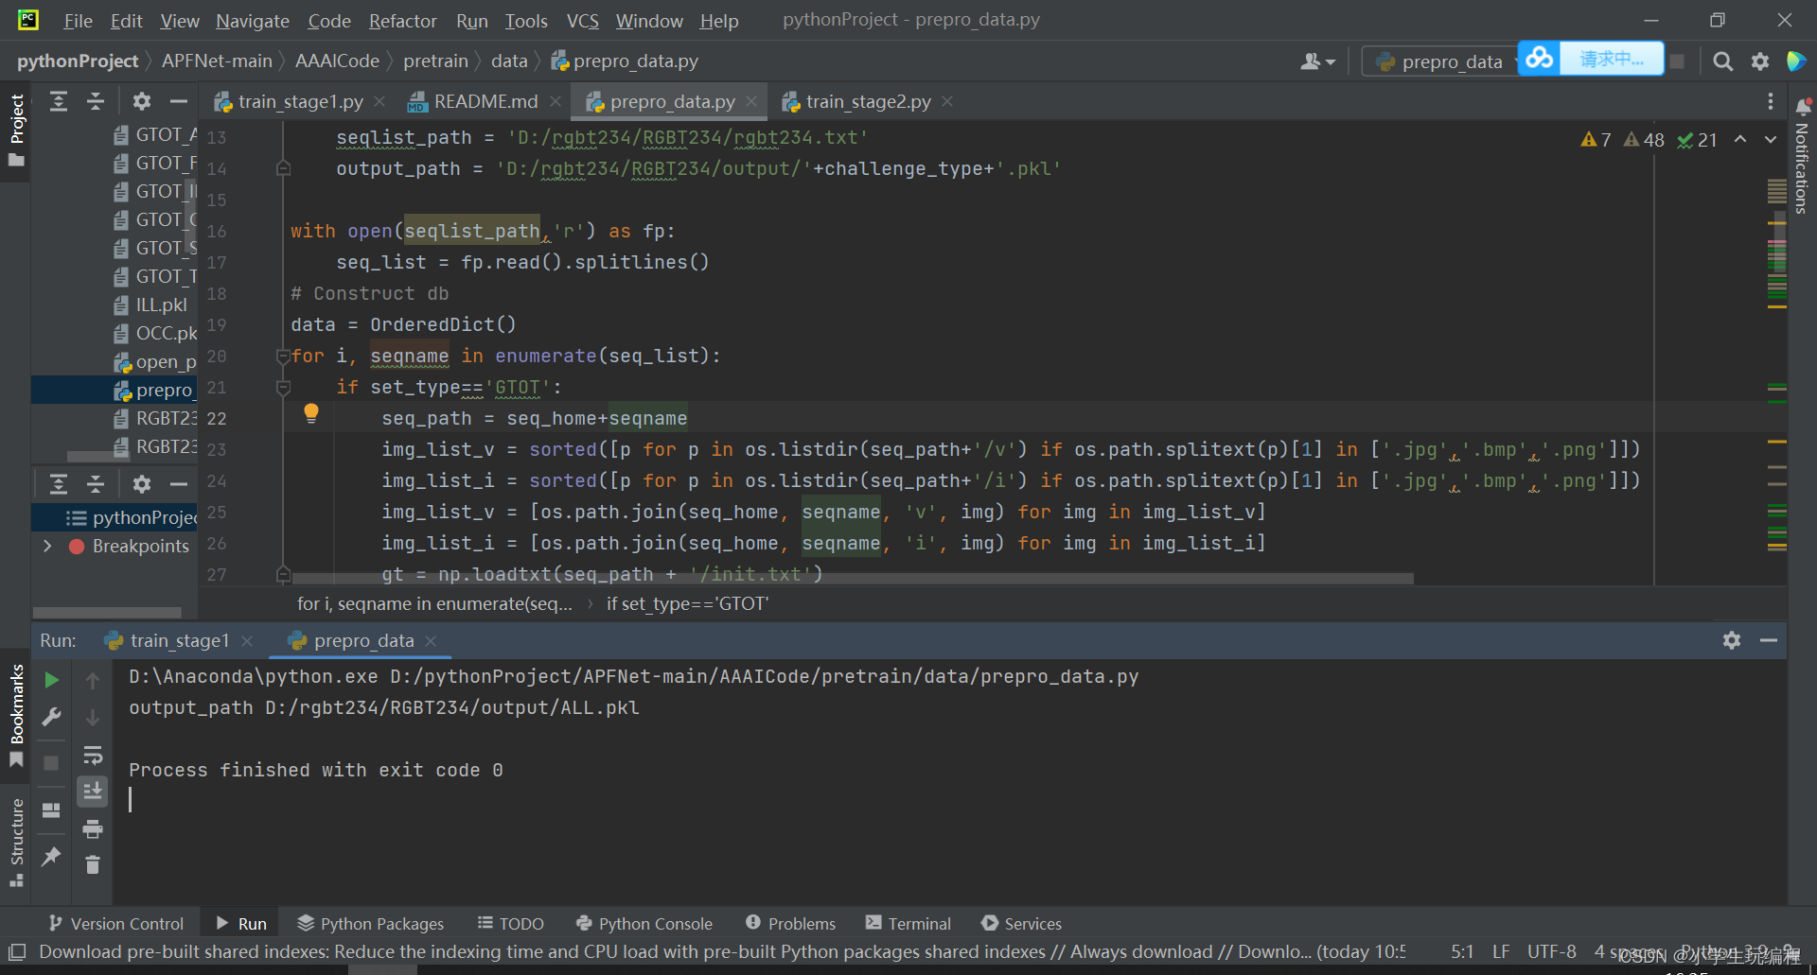Open Search Everywhere with magnifier icon

click(1722, 61)
